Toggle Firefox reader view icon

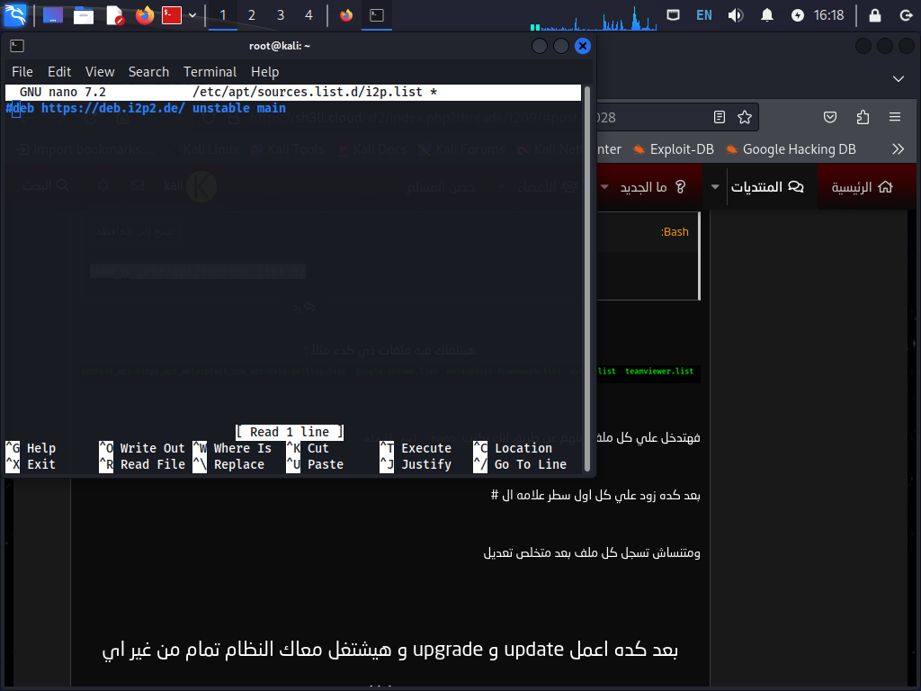point(720,117)
